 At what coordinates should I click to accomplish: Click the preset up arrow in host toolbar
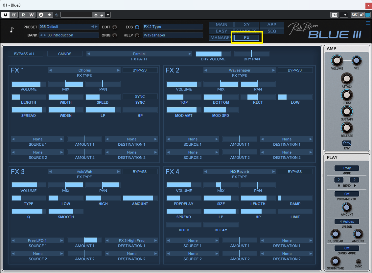[96, 15]
